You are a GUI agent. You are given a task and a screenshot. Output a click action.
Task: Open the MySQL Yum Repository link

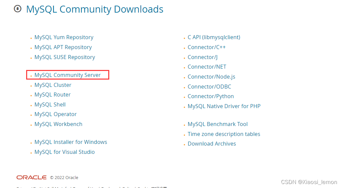point(64,37)
